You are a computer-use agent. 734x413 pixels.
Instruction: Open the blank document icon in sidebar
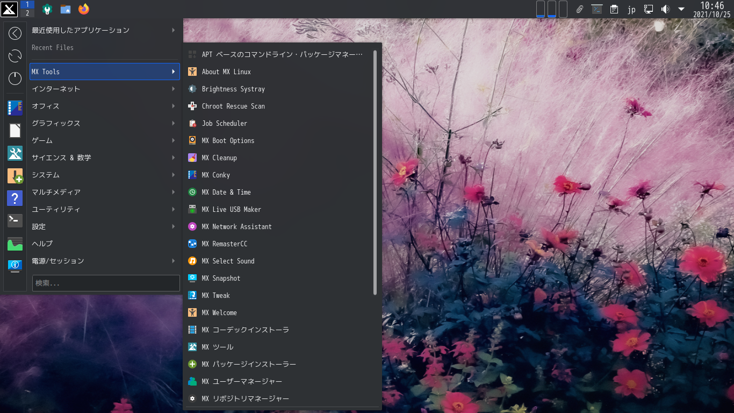15,131
